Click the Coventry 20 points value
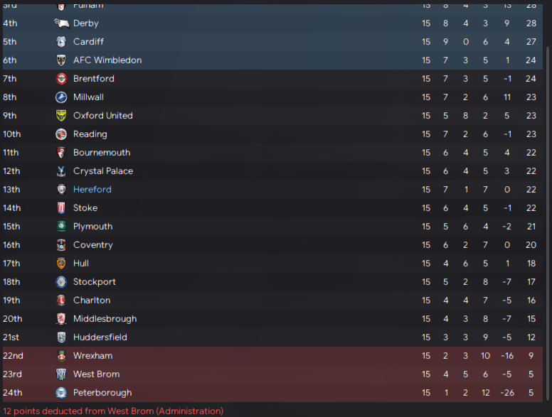This screenshot has height=417, width=552. click(x=531, y=245)
